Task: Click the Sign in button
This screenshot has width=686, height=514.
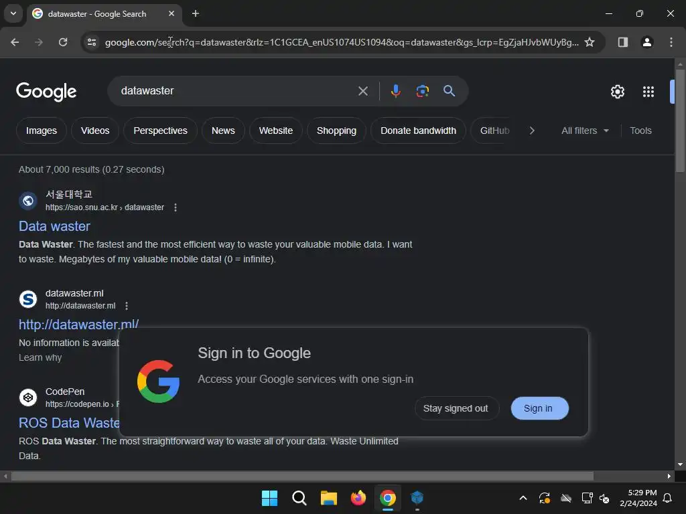Action: click(540, 408)
